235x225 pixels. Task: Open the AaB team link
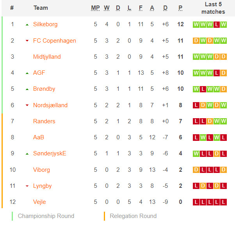[39, 137]
